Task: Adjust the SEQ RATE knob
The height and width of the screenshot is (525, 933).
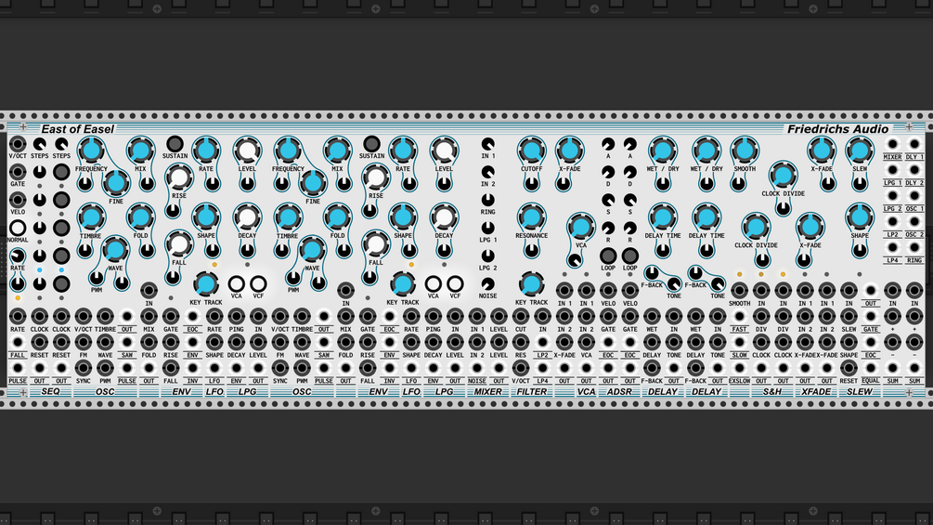Action: (x=18, y=256)
